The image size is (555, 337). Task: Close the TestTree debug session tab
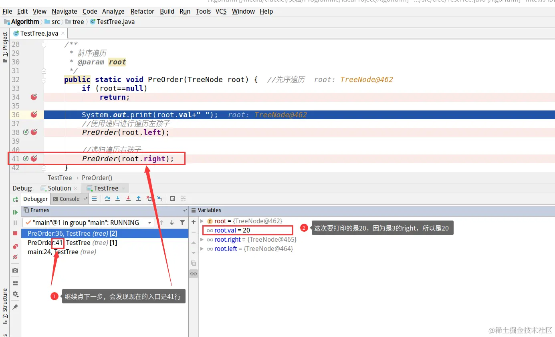[x=123, y=189]
